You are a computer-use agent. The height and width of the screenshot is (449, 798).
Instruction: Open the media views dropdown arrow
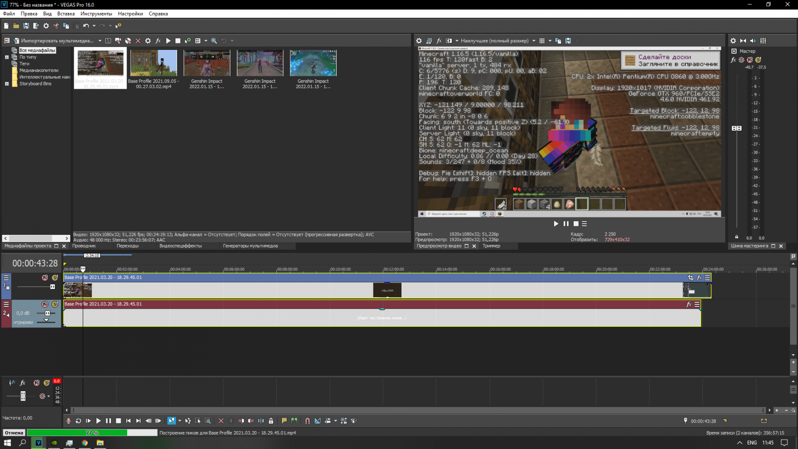tap(206, 41)
